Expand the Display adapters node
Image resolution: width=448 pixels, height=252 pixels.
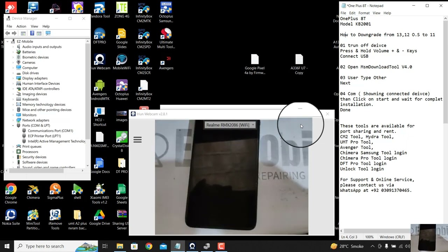pos(13,78)
